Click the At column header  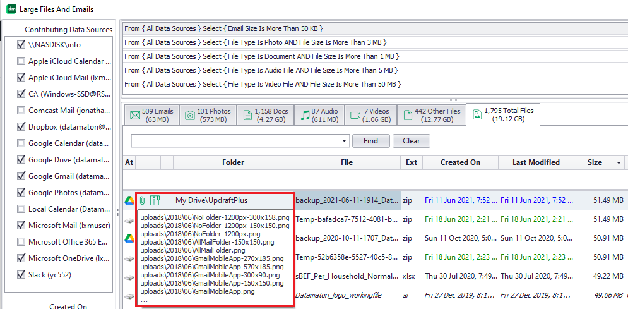coord(129,162)
